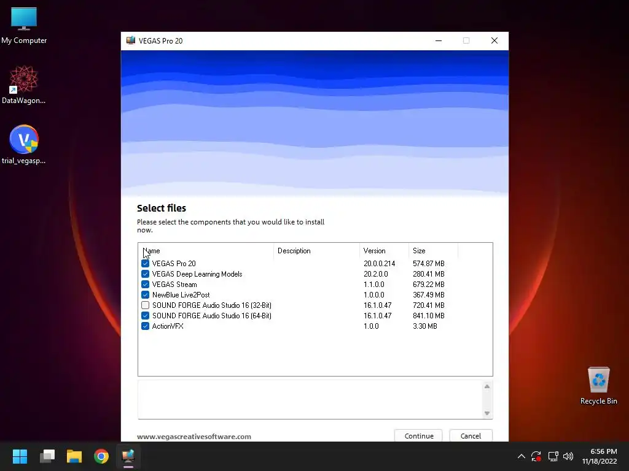Click the Description column header
This screenshot has height=471, width=629.
point(316,251)
